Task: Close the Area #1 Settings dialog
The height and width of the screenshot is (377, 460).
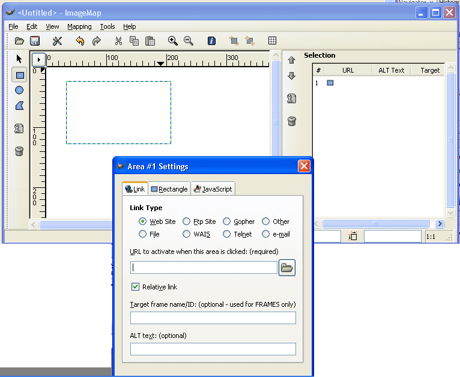Action: click(304, 166)
